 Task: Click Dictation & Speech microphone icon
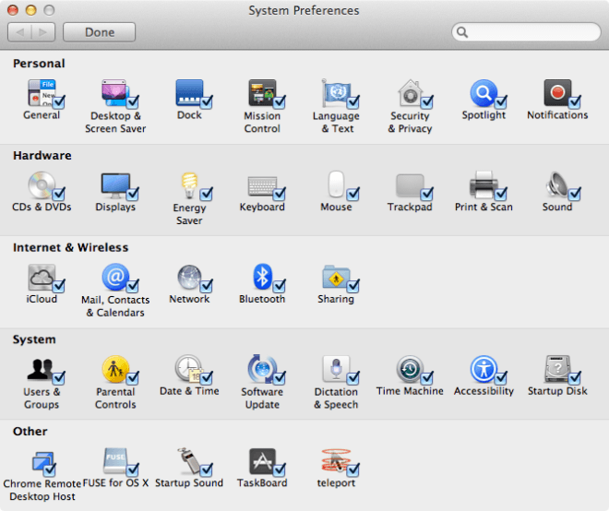pyautogui.click(x=336, y=369)
